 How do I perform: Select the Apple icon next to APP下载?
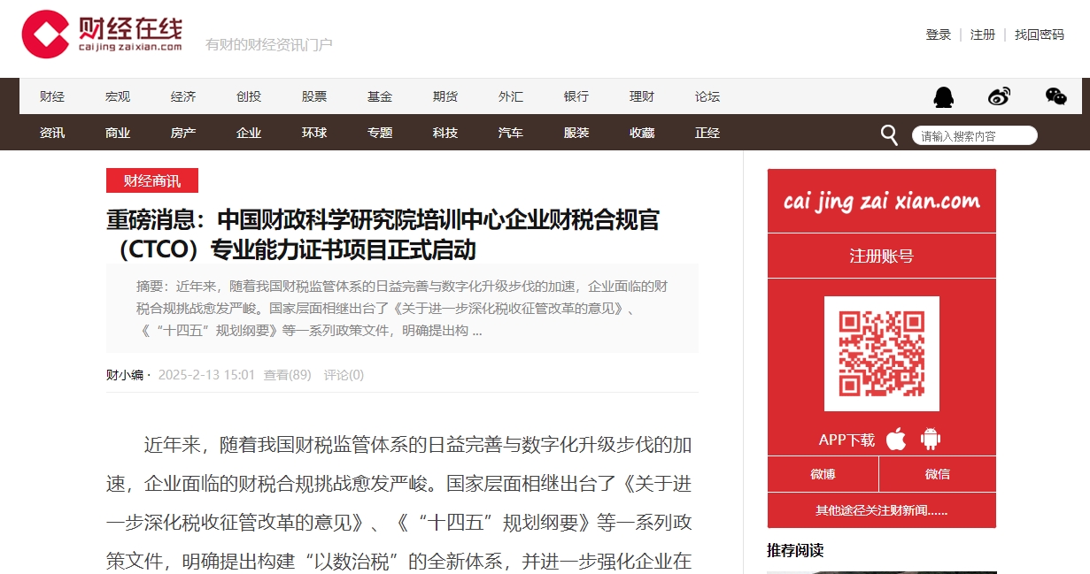[895, 437]
